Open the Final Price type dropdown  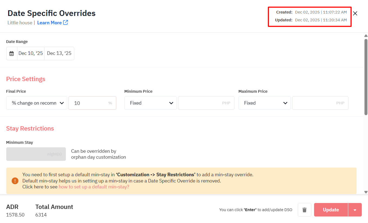(37, 103)
